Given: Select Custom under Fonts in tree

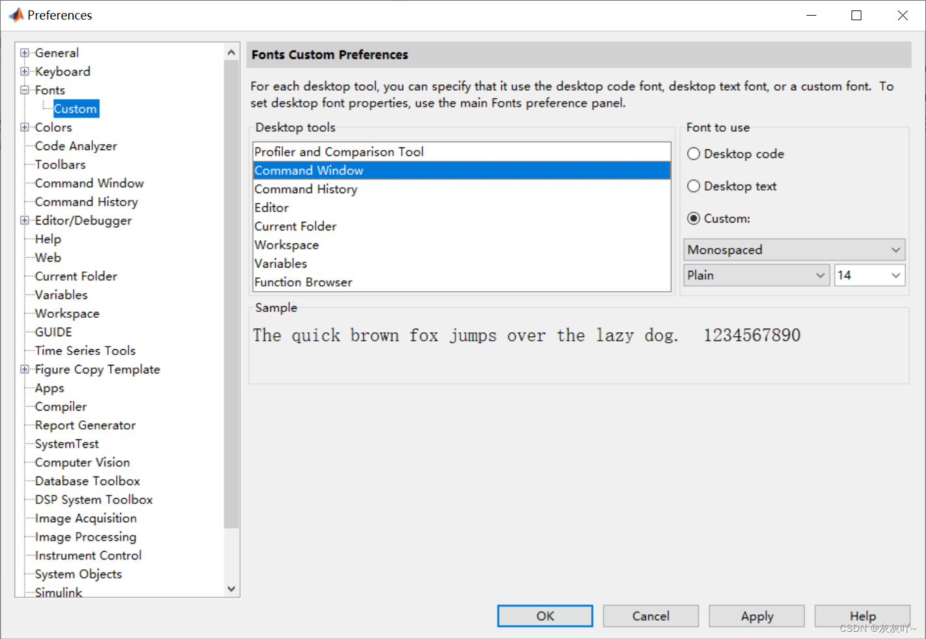Looking at the screenshot, I should pos(76,109).
